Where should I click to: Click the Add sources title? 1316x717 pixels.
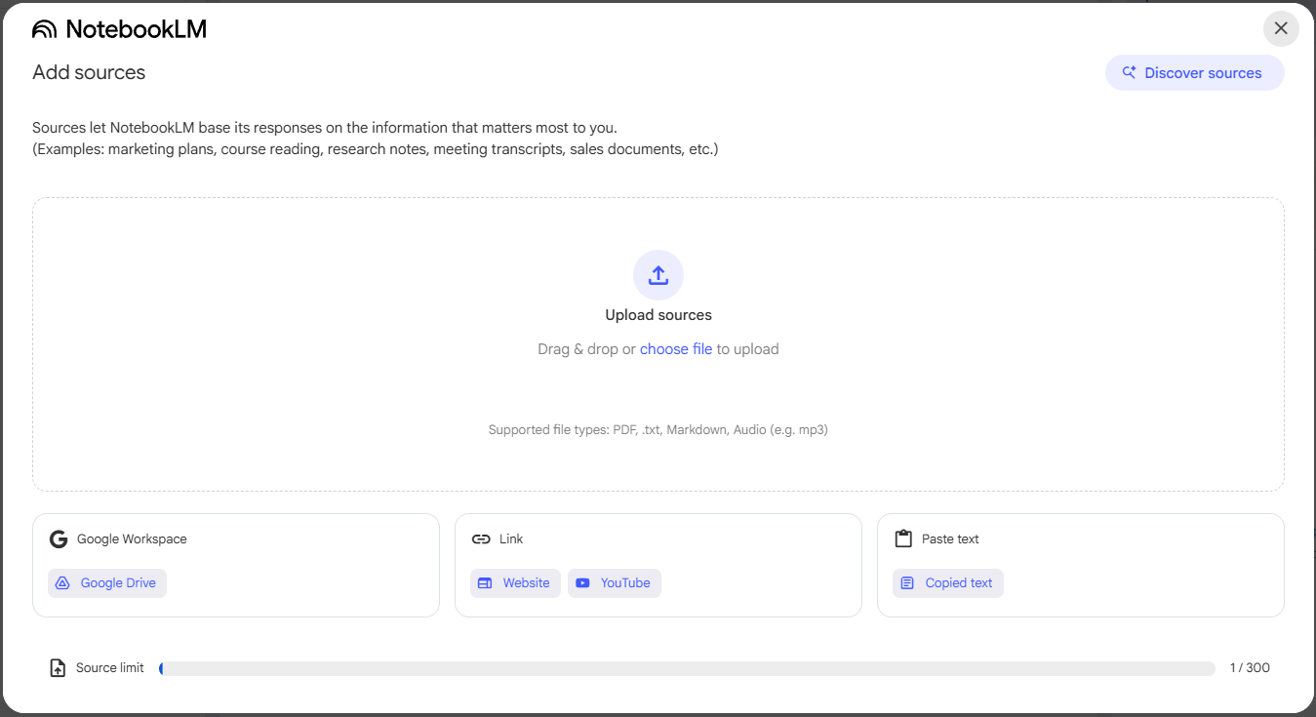point(89,73)
